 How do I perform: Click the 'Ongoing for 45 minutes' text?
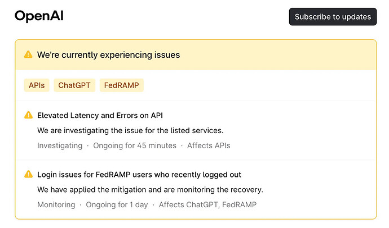pyautogui.click(x=135, y=145)
